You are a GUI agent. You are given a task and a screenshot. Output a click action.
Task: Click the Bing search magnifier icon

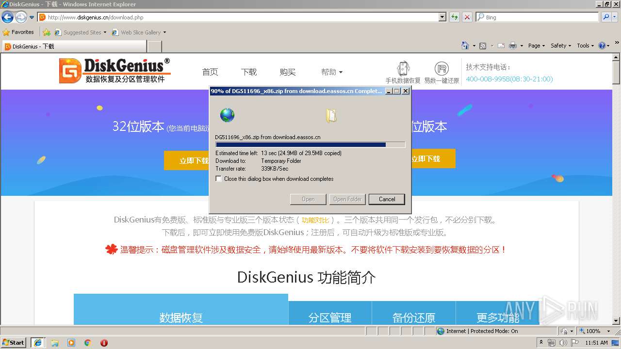coord(606,17)
